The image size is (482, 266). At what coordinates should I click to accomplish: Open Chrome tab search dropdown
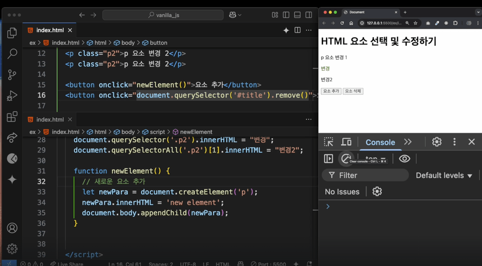pos(478,12)
